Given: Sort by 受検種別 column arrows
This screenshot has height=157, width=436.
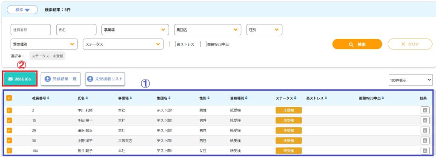Looking at the screenshot, I should coord(247,98).
